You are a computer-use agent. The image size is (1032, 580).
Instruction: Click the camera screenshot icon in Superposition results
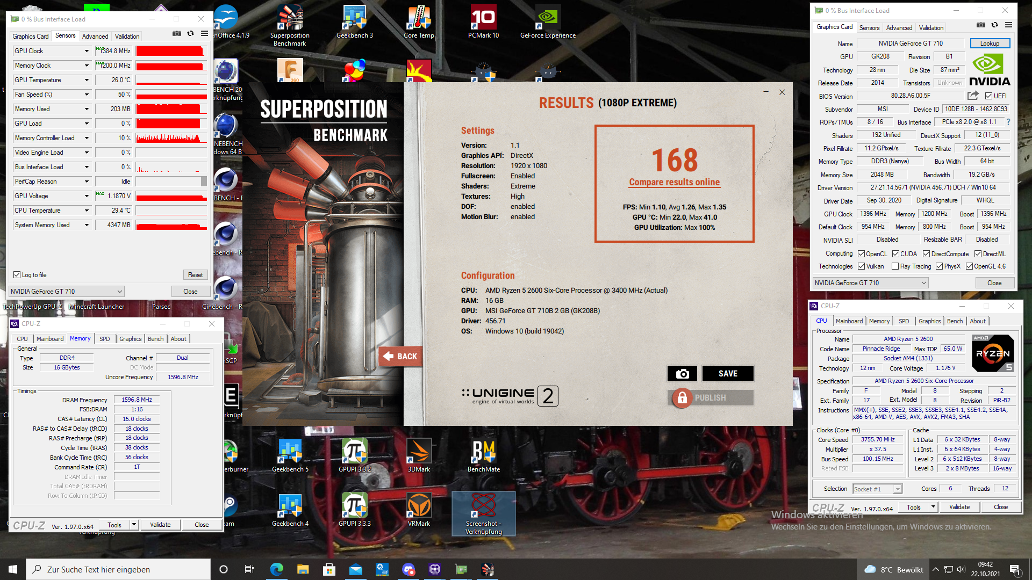682,374
